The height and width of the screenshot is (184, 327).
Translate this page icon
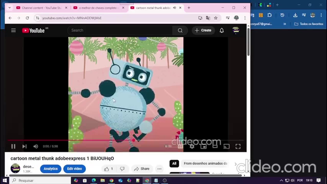[208, 18]
